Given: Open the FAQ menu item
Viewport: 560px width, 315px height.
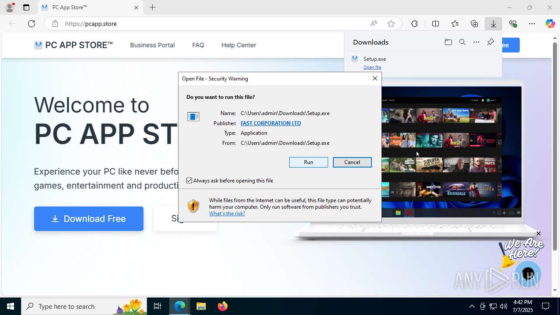Looking at the screenshot, I should click(198, 45).
